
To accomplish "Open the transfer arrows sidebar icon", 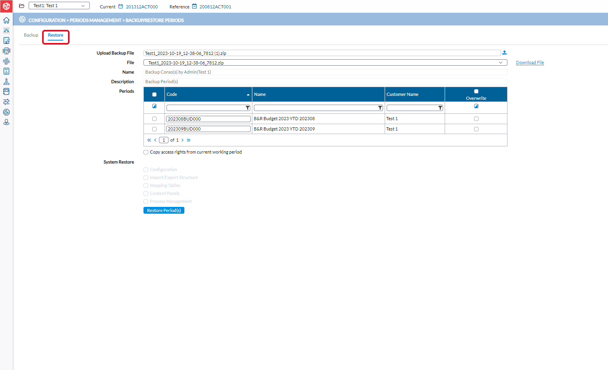I will point(6,102).
